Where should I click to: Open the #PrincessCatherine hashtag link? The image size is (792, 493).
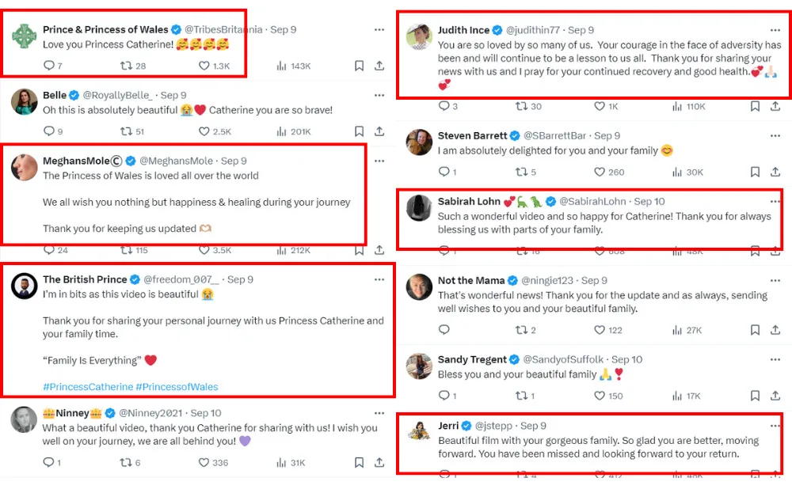[88, 387]
